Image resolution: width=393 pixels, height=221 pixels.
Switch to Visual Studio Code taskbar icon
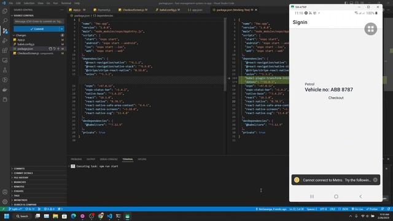[x=109, y=216]
